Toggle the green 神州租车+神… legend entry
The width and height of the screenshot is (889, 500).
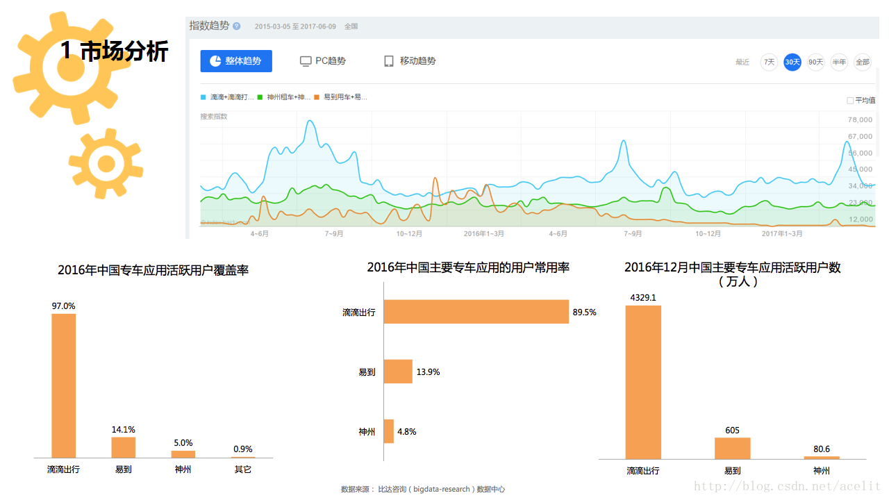coord(283,97)
